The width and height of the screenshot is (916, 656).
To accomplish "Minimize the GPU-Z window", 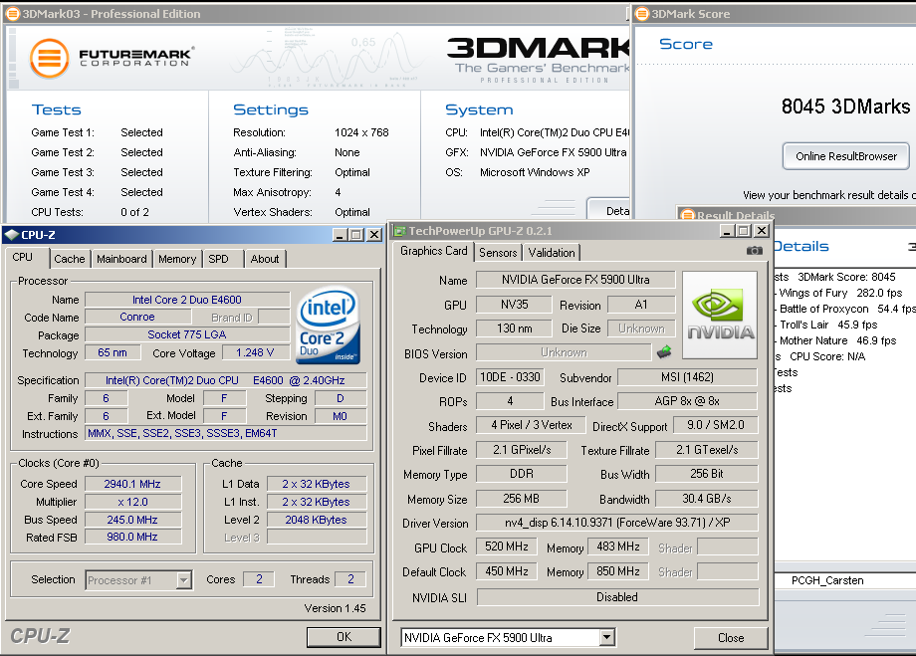I will (727, 231).
